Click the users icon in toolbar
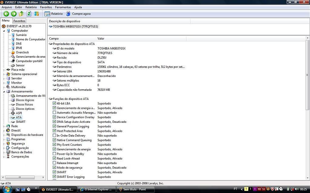This screenshot has height=193, width=310. (36, 14)
